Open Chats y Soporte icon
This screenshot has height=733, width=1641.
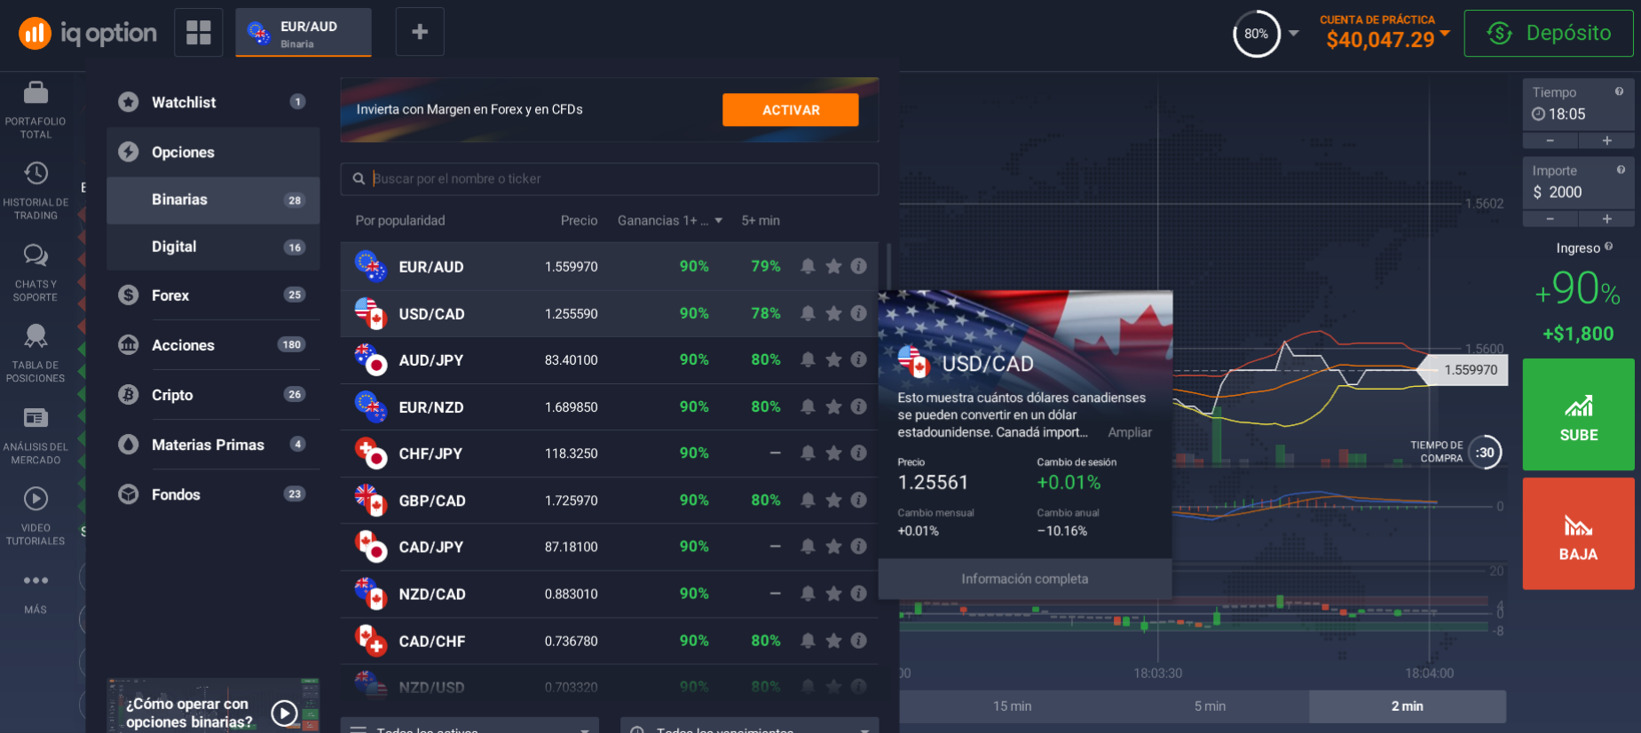(x=36, y=256)
